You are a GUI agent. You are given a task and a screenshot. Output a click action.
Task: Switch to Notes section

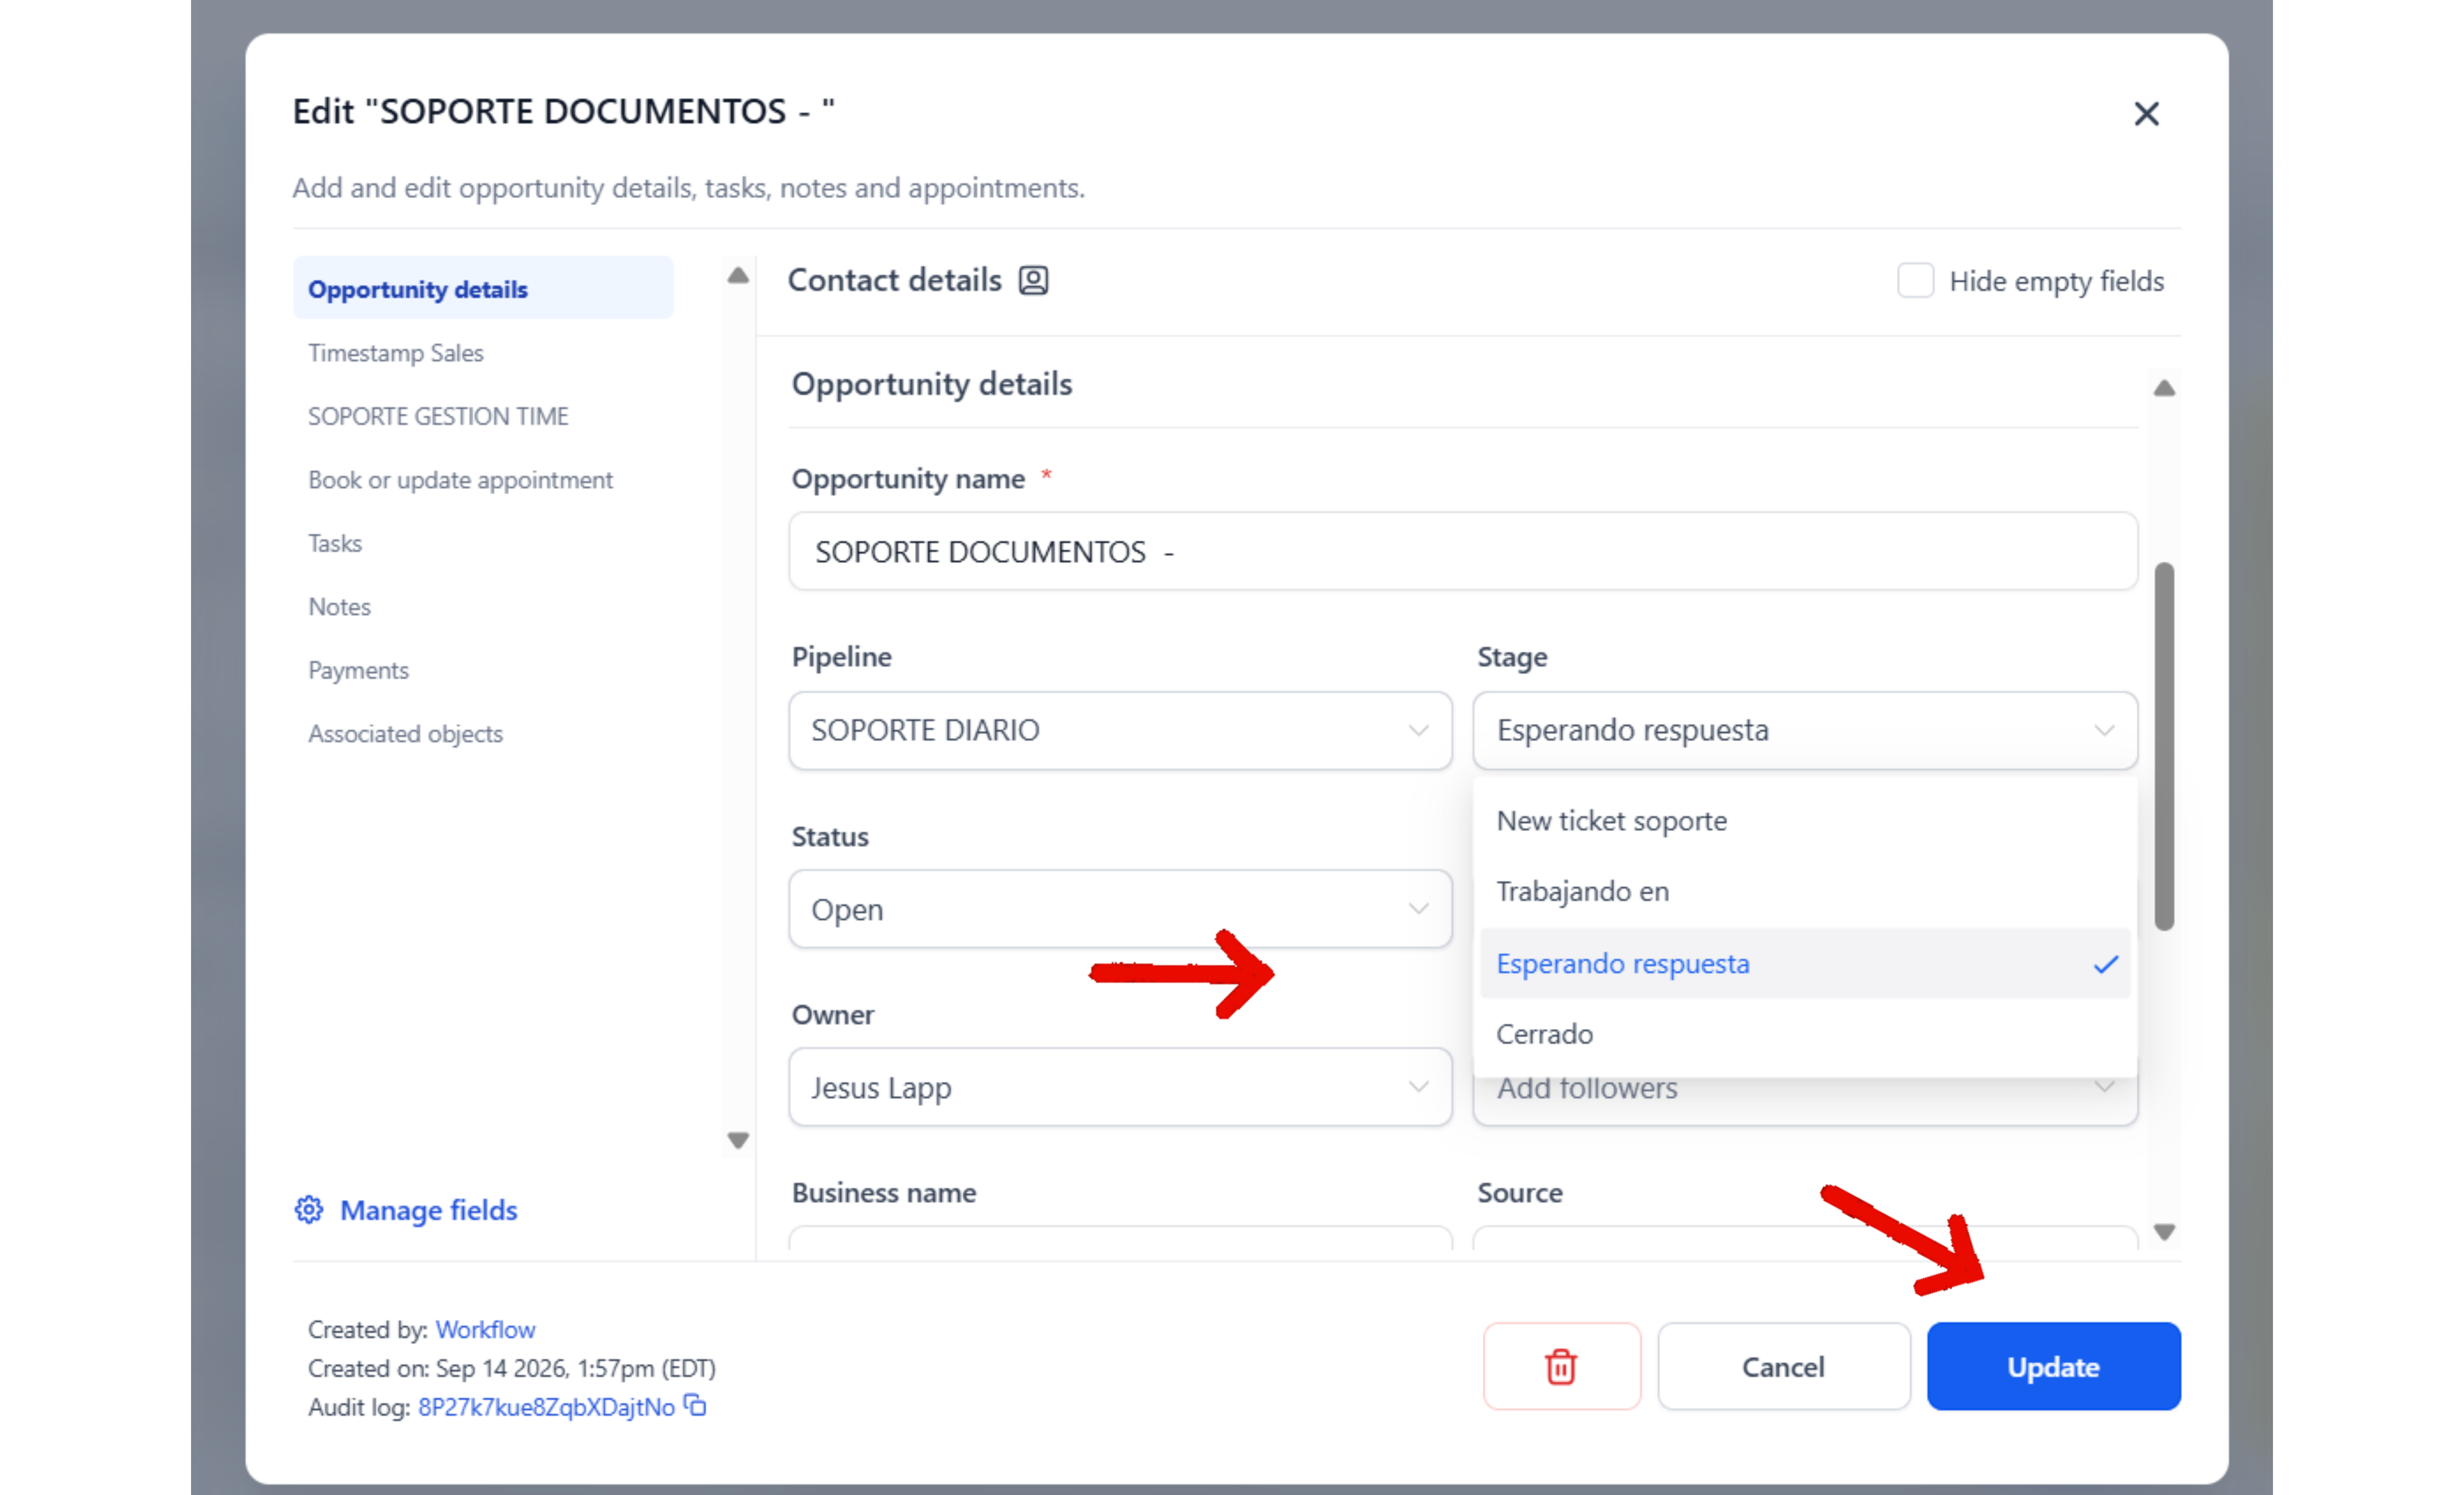(339, 607)
